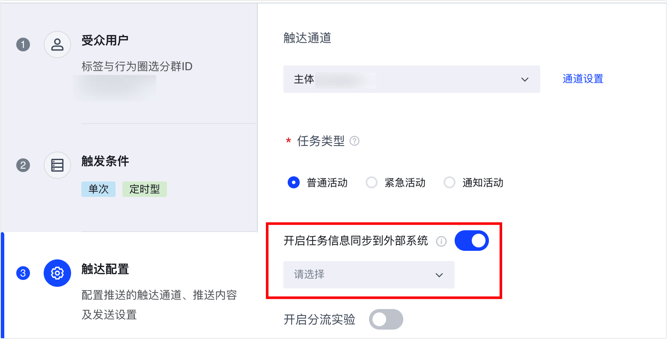
Task: Click the 定时型 tag
Action: pyautogui.click(x=144, y=189)
